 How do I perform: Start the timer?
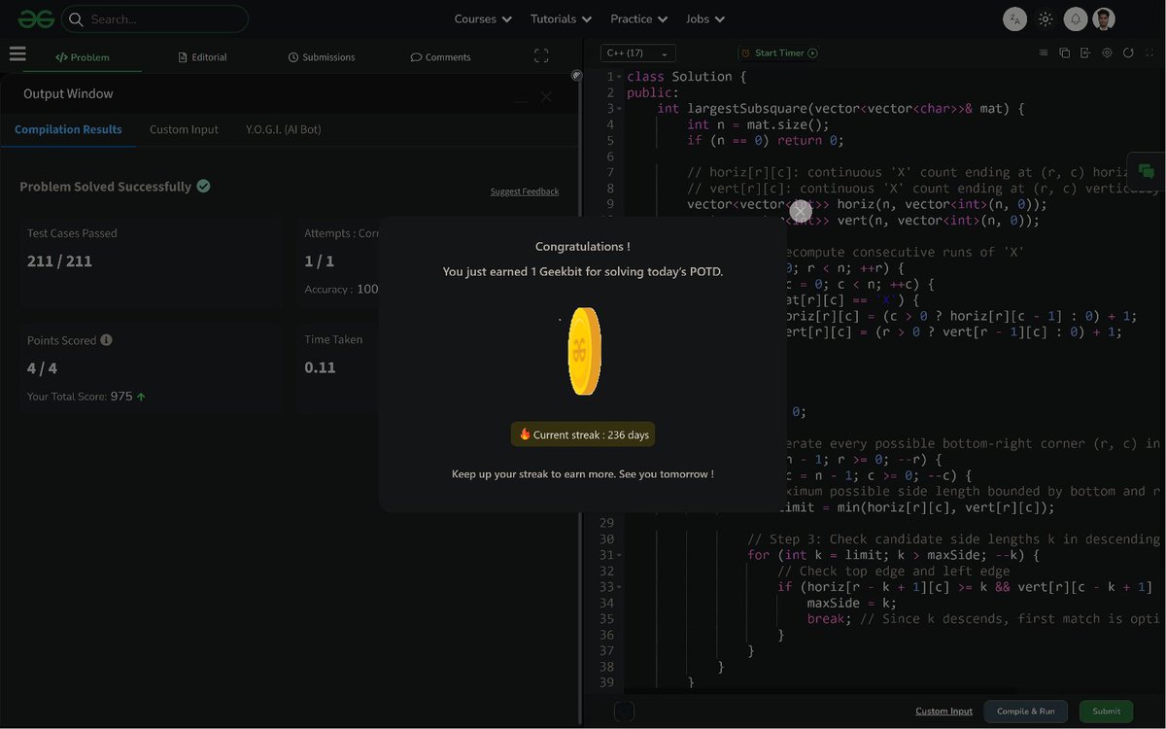click(x=778, y=53)
